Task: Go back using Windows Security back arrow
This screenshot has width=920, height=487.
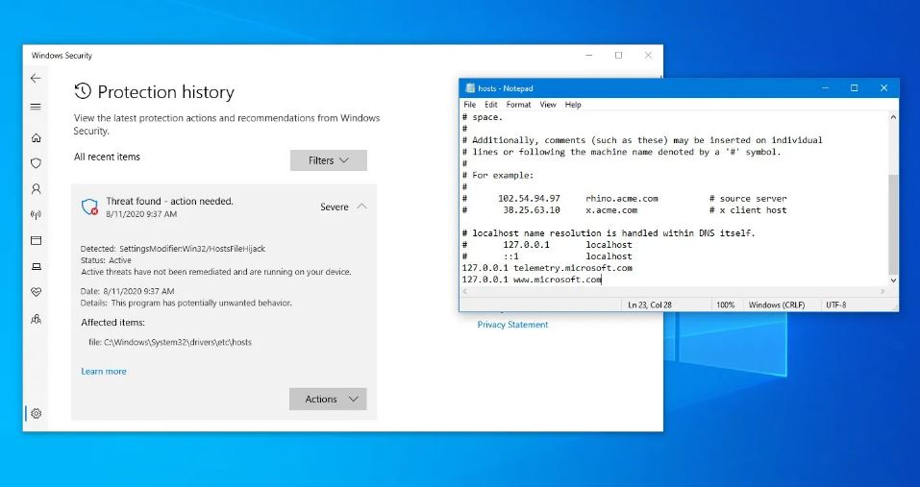Action: click(x=36, y=78)
